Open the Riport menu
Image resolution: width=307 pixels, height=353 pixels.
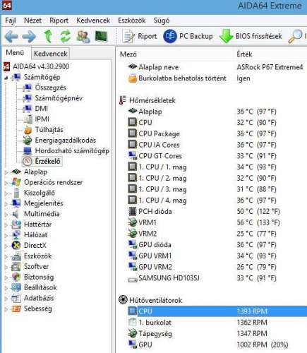pyautogui.click(x=59, y=20)
